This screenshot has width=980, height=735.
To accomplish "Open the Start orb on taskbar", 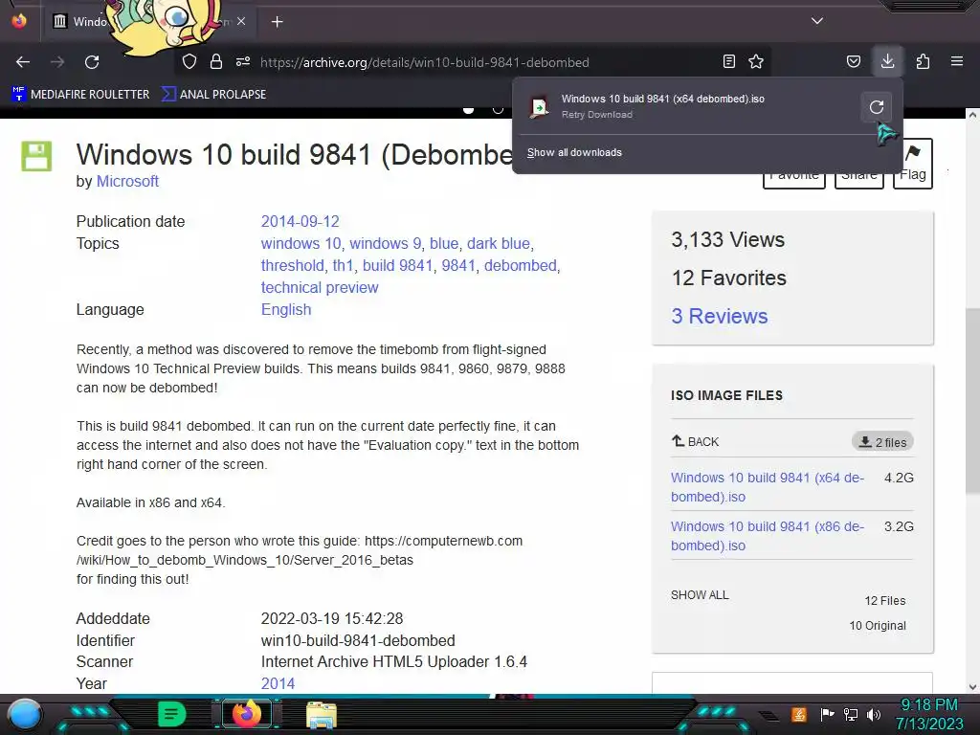I will [x=25, y=714].
